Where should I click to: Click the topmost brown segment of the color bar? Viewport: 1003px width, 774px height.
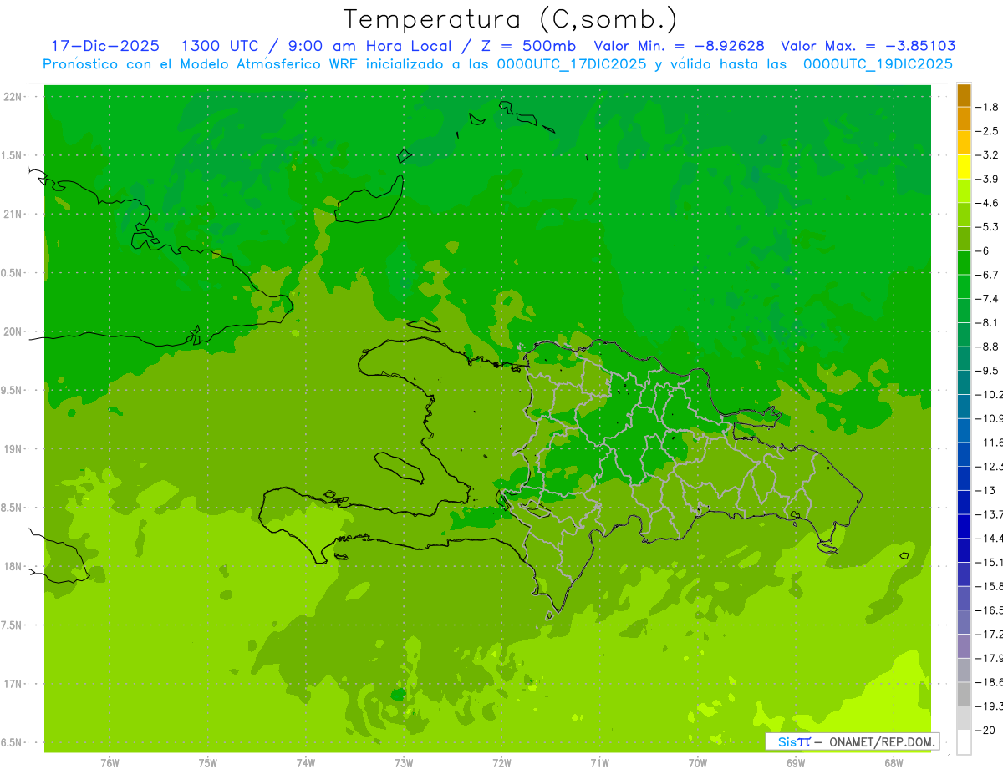click(x=964, y=95)
